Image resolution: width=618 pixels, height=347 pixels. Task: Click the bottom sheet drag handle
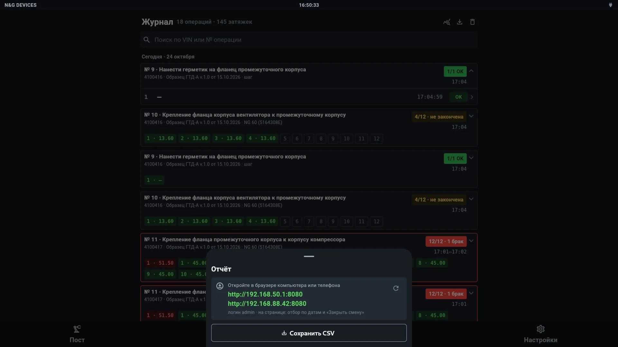point(309,256)
